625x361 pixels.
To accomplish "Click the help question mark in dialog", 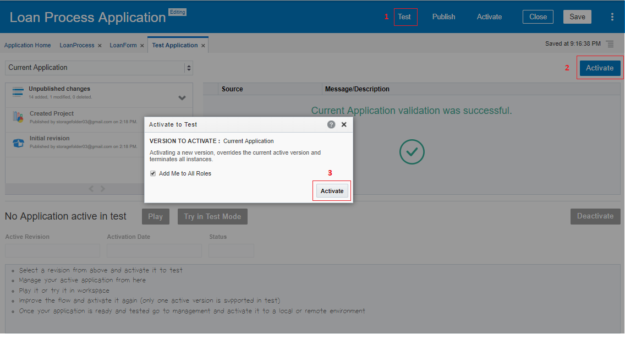I will (x=331, y=124).
